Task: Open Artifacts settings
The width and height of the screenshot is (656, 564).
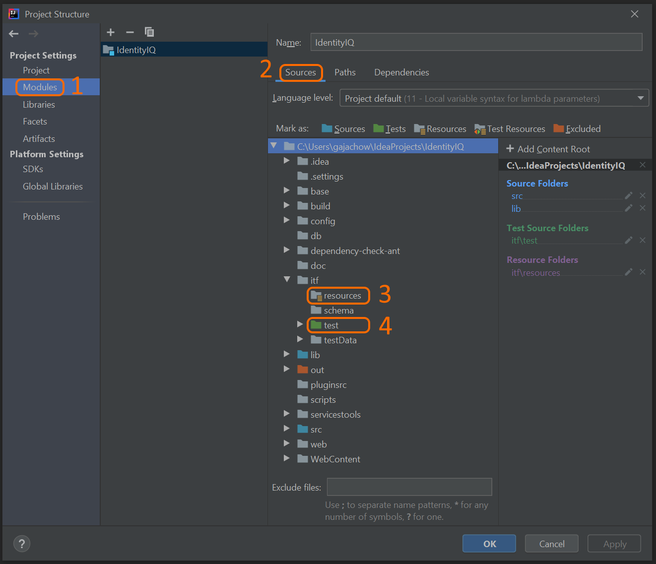Action: point(39,139)
